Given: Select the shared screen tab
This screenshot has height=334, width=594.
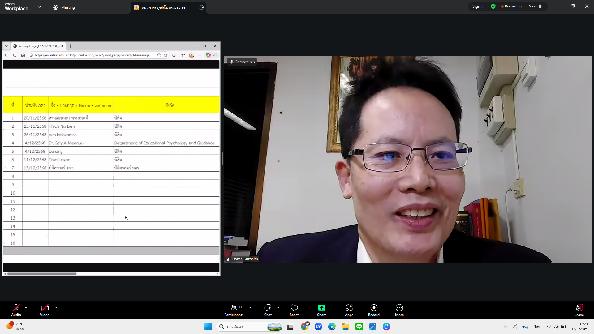Looking at the screenshot, I should (x=164, y=7).
